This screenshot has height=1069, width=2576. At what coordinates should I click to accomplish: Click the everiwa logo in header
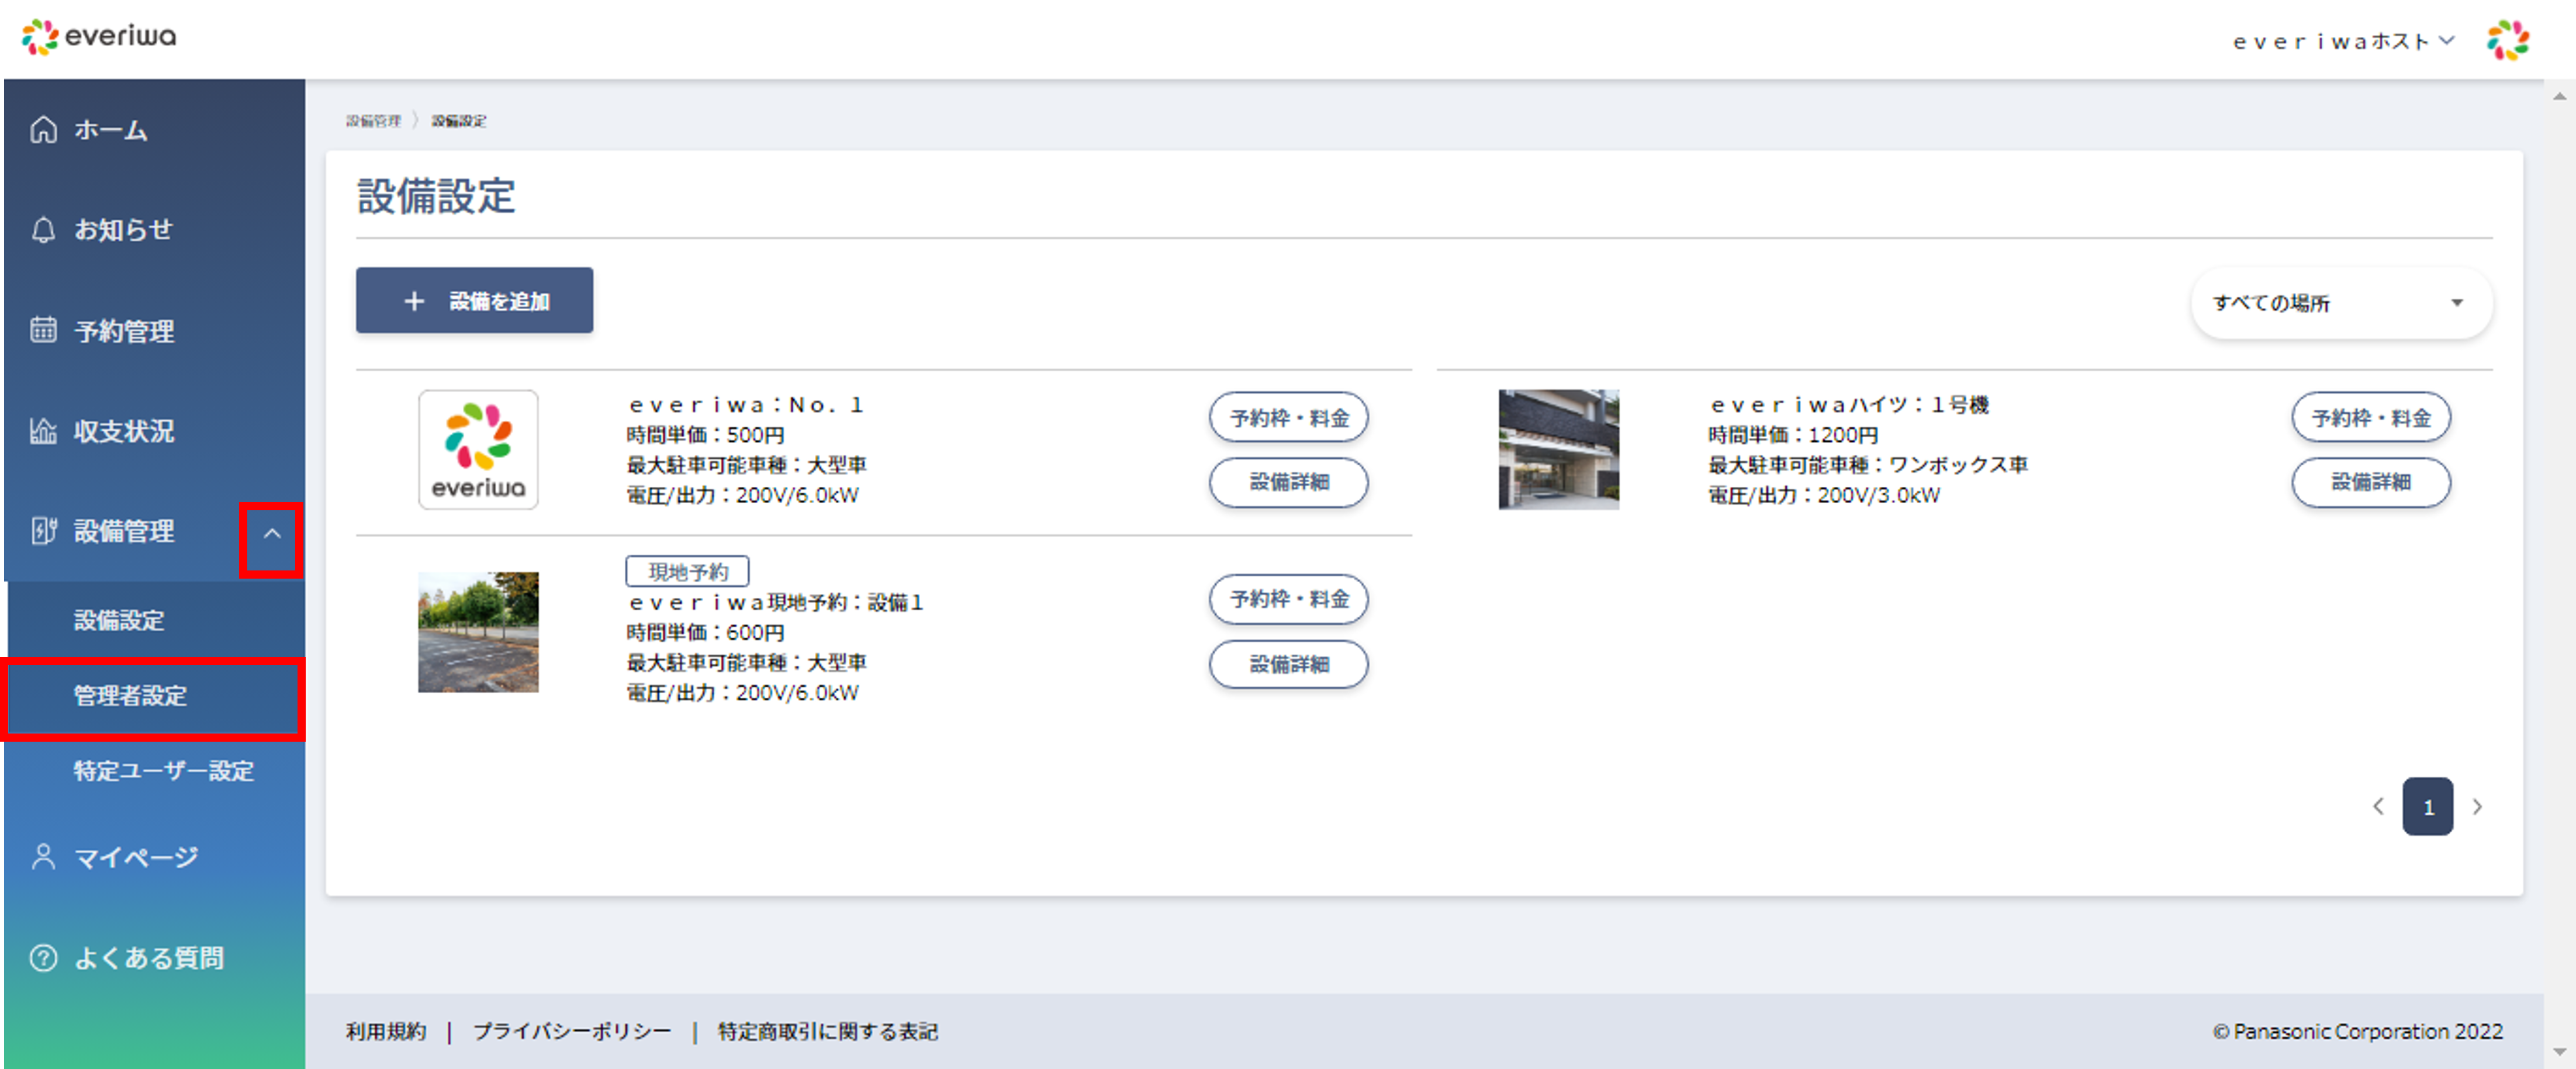click(x=98, y=37)
